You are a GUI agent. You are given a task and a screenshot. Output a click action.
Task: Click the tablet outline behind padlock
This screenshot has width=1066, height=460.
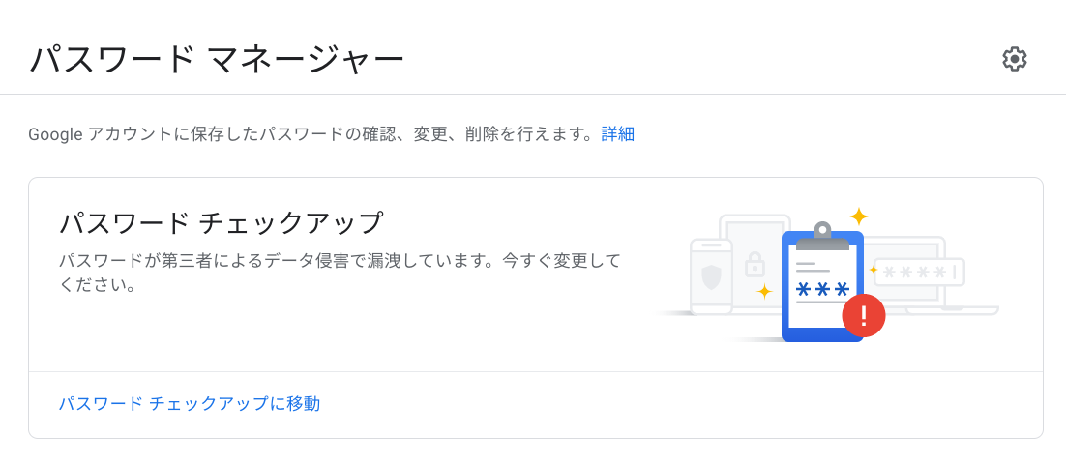[x=755, y=262]
